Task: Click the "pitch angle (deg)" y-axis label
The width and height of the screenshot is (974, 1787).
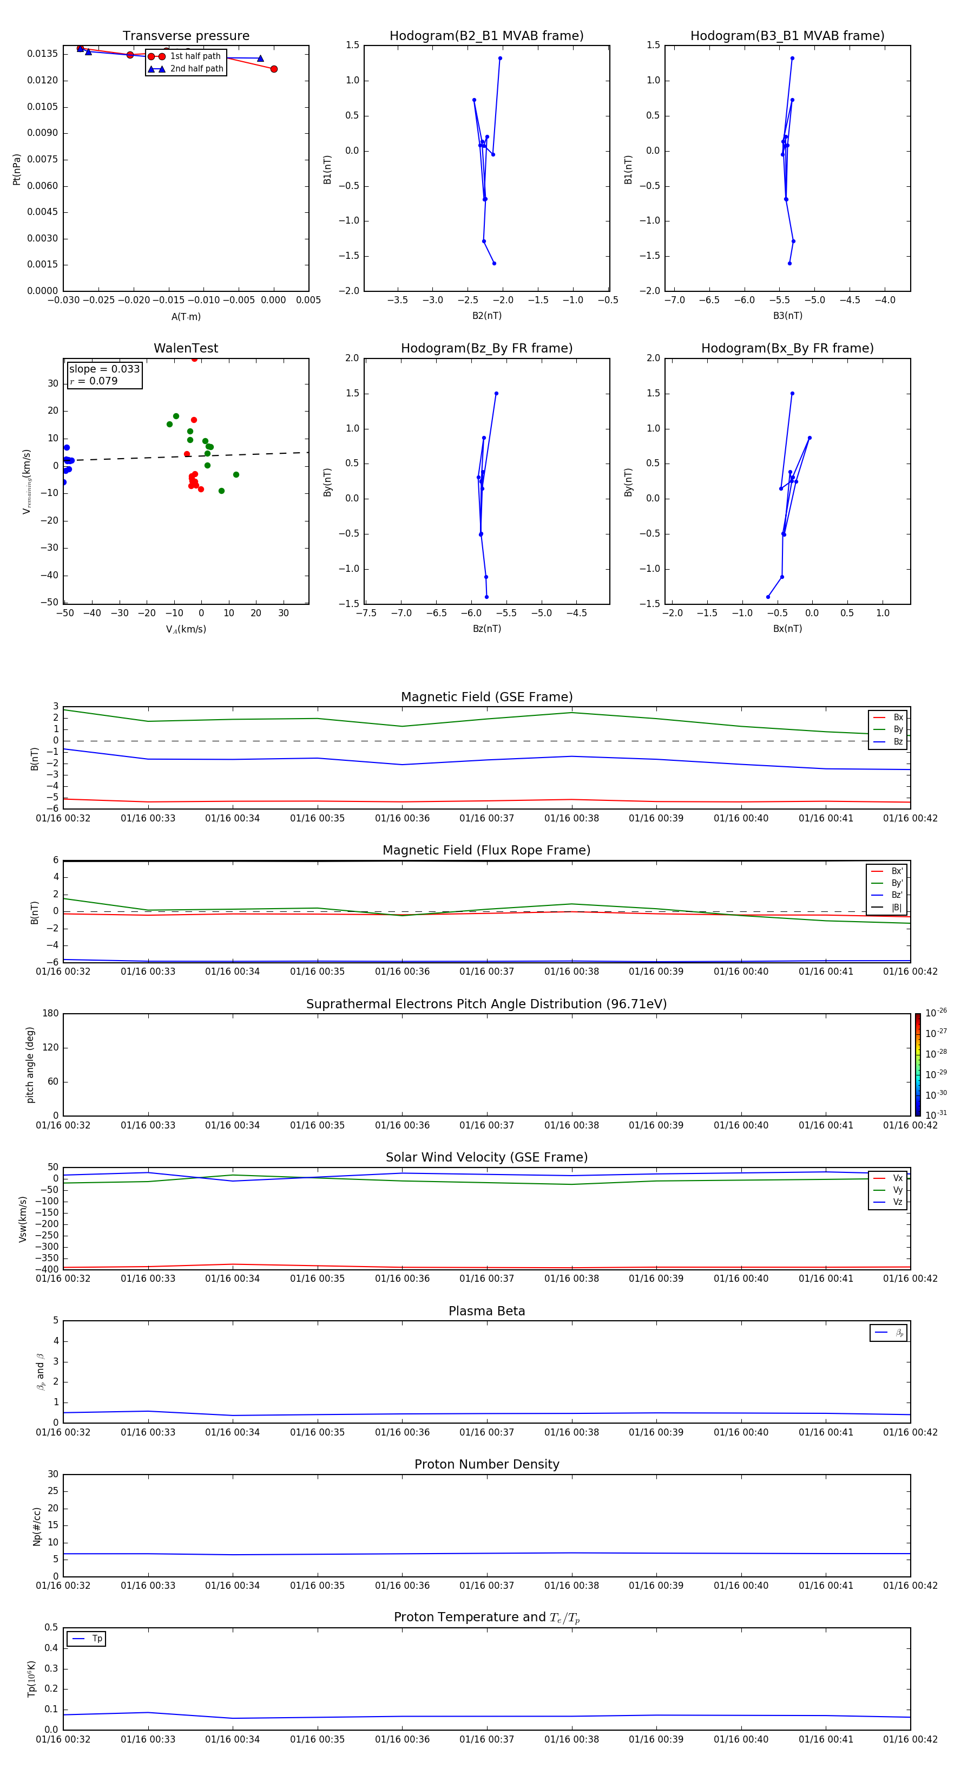Action: coord(30,1065)
